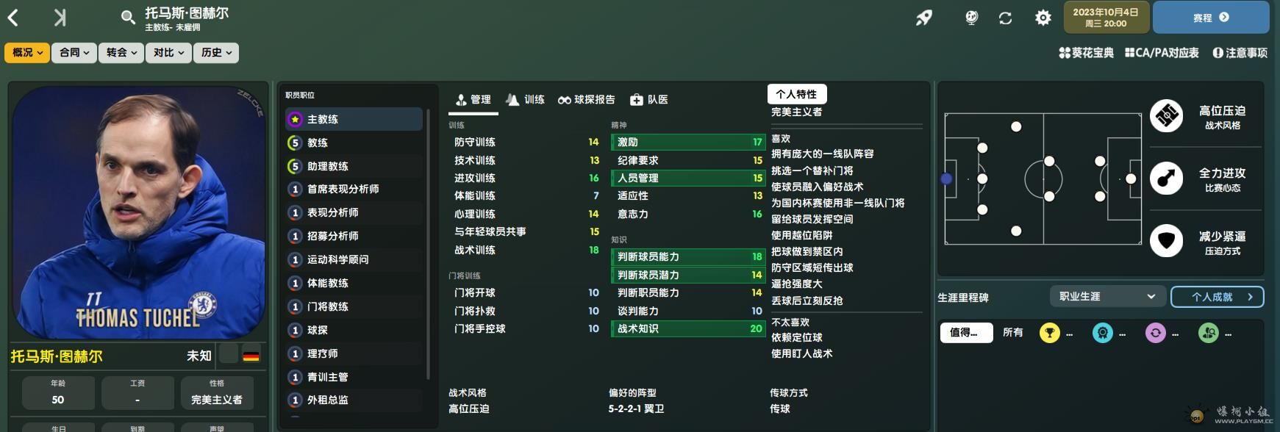Click the 战术知识 attribute row
The height and width of the screenshot is (432, 1280).
click(x=688, y=328)
